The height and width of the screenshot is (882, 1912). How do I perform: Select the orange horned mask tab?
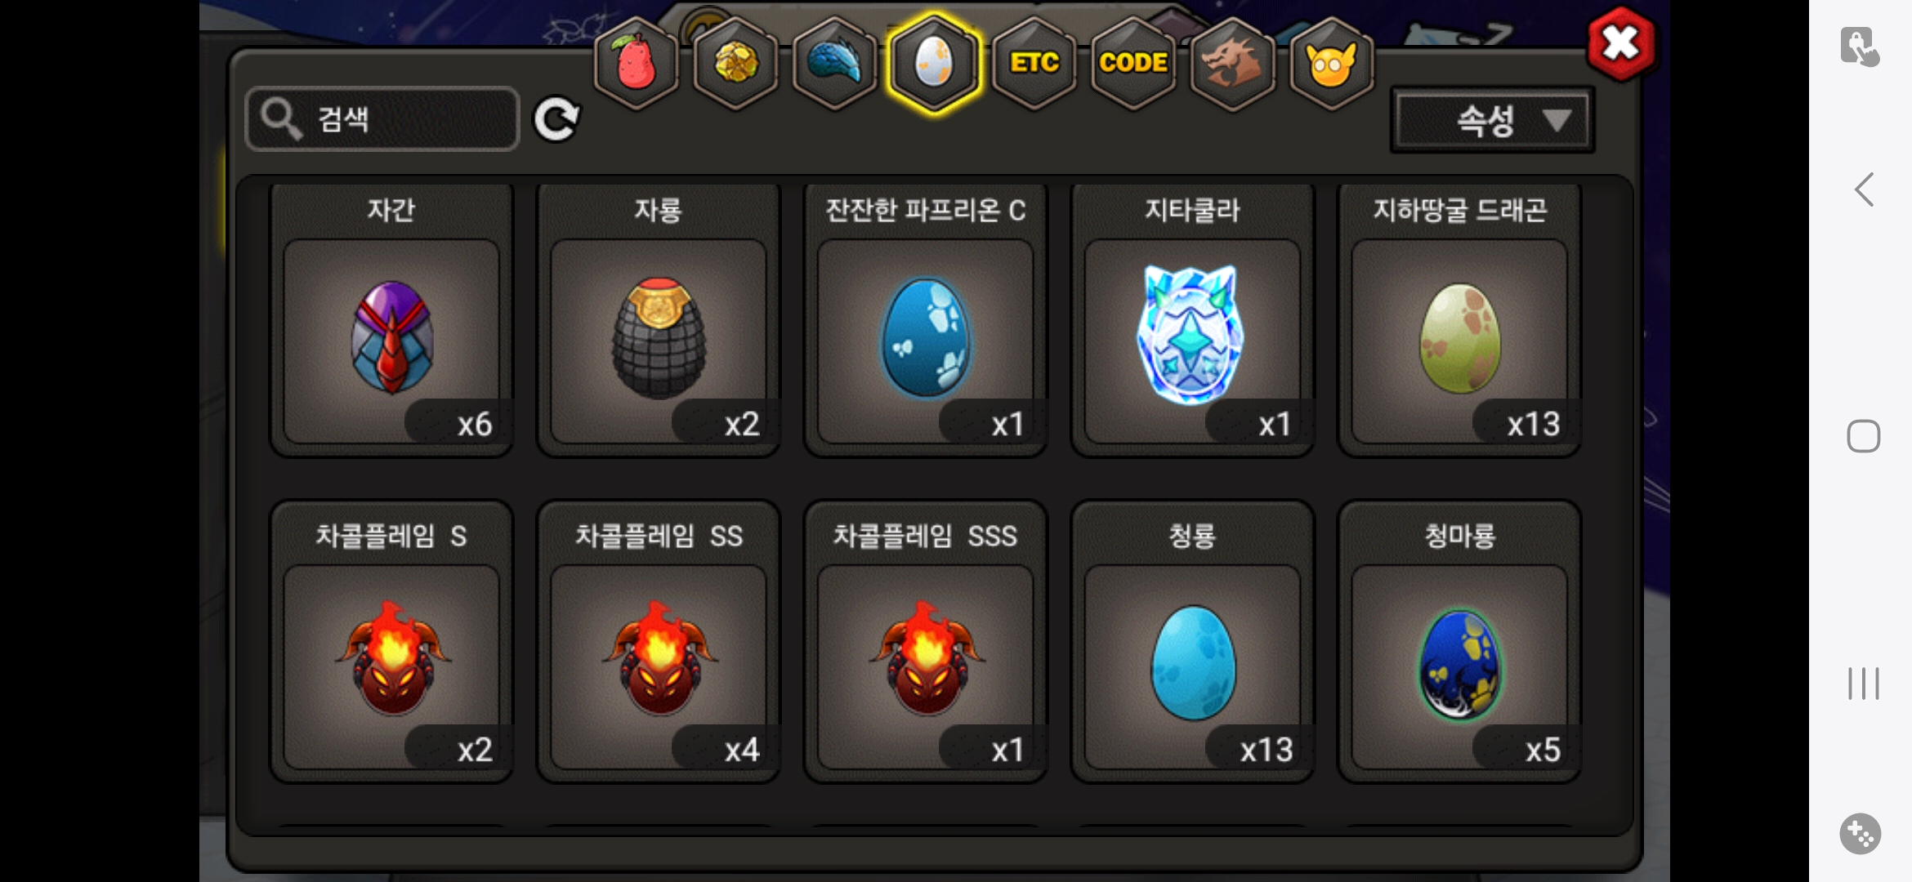click(1331, 64)
